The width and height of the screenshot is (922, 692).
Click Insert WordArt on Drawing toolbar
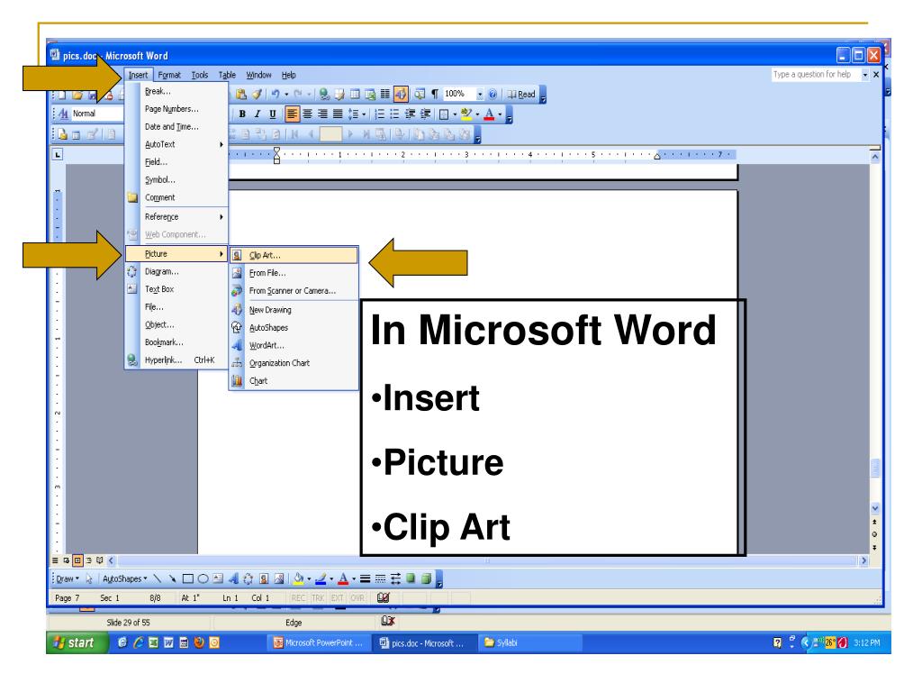(x=233, y=579)
